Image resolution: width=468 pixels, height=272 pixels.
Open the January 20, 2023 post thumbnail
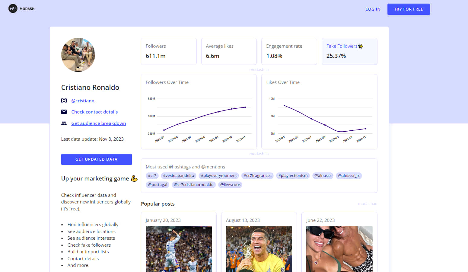179,249
